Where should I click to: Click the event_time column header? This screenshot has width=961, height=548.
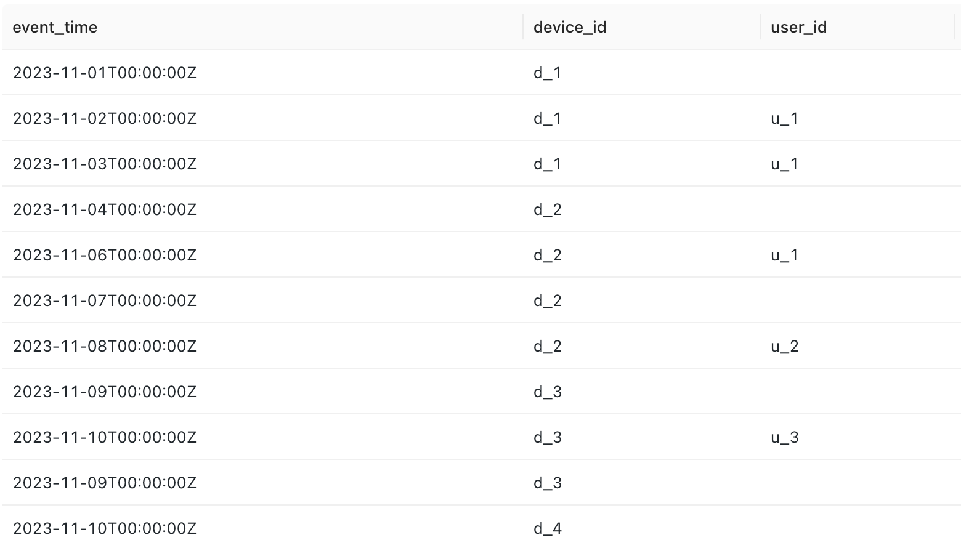55,27
